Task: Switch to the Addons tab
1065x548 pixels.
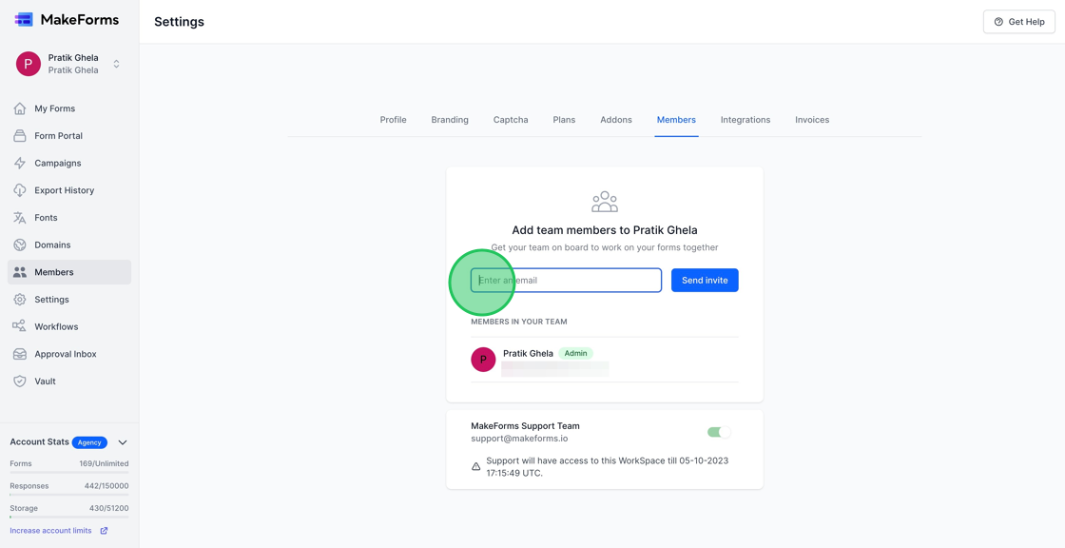Action: 616,120
